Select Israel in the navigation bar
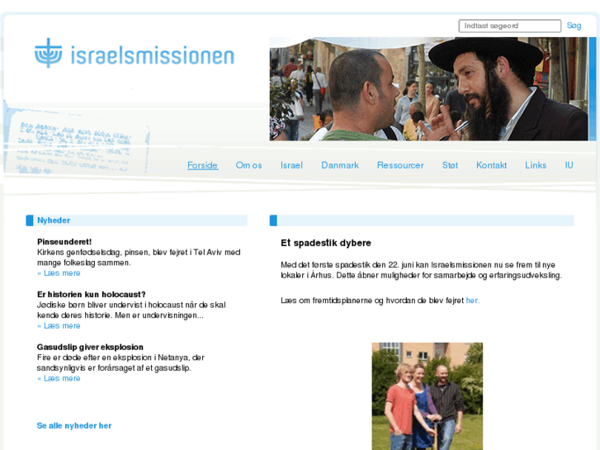 coord(291,165)
